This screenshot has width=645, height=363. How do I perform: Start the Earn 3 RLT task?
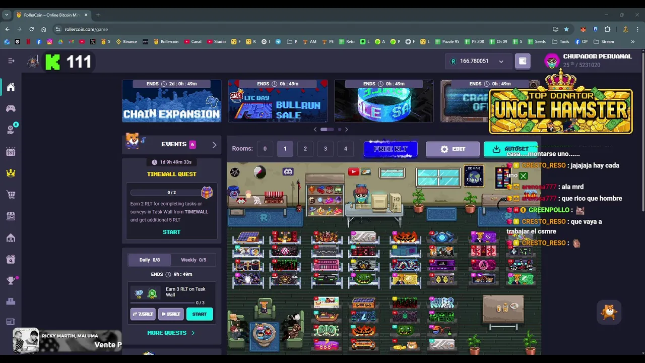(200, 314)
